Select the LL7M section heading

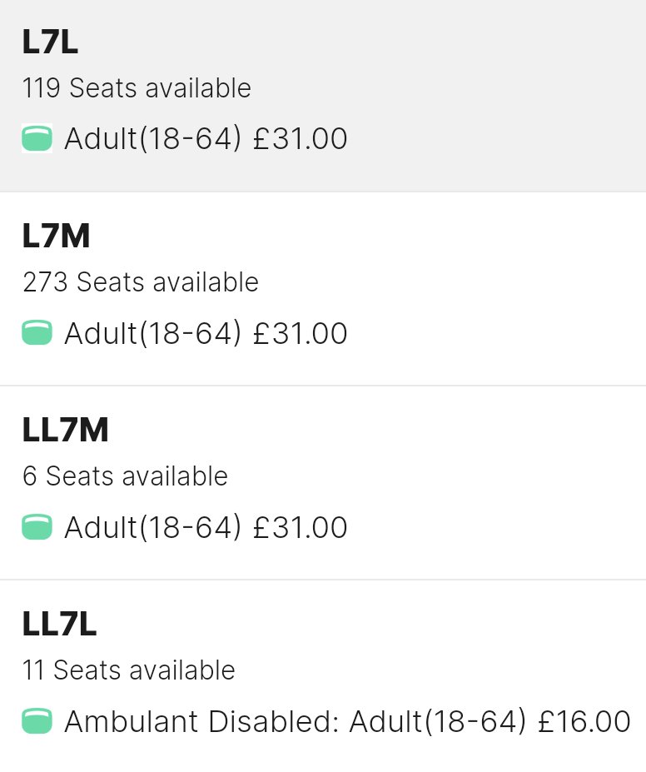point(65,430)
